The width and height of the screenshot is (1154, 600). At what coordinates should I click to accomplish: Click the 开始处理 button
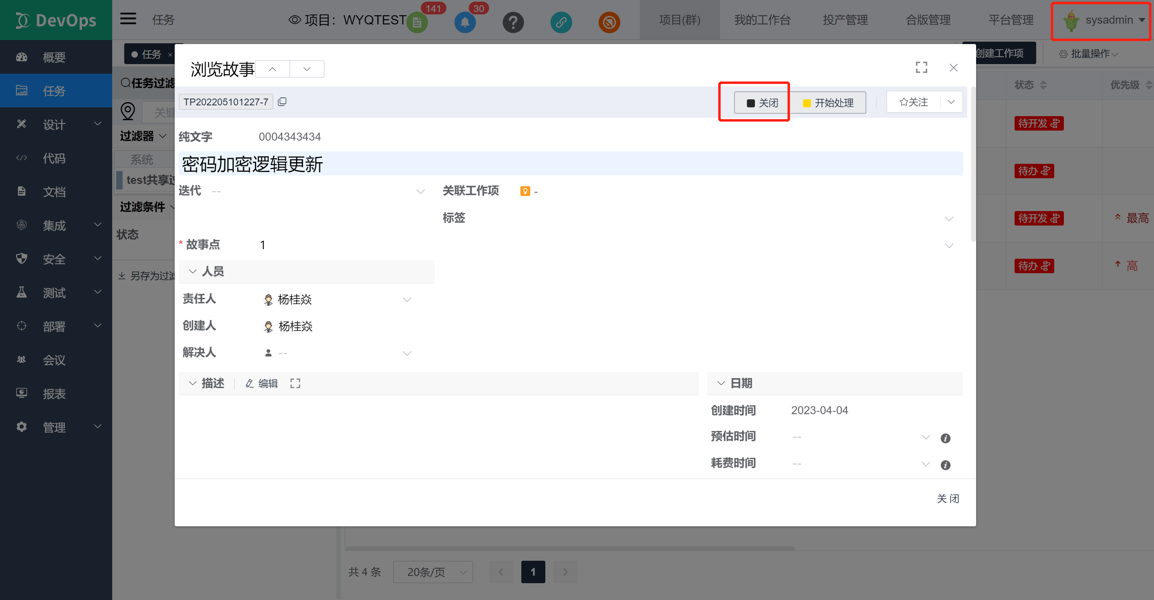[828, 103]
